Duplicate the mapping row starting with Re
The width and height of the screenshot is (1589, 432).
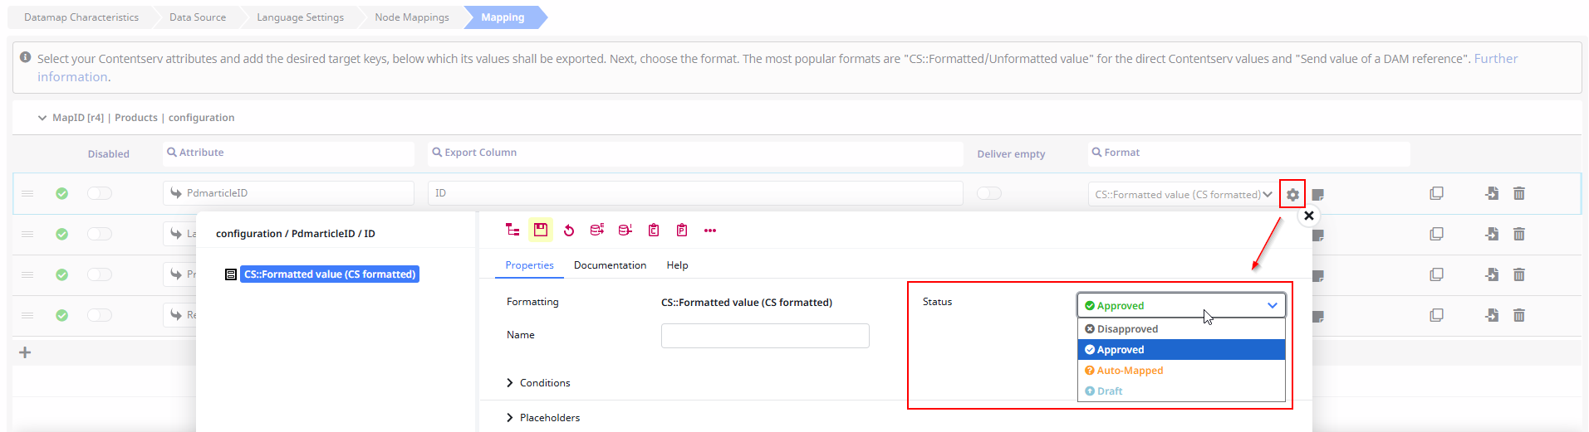coord(1436,315)
